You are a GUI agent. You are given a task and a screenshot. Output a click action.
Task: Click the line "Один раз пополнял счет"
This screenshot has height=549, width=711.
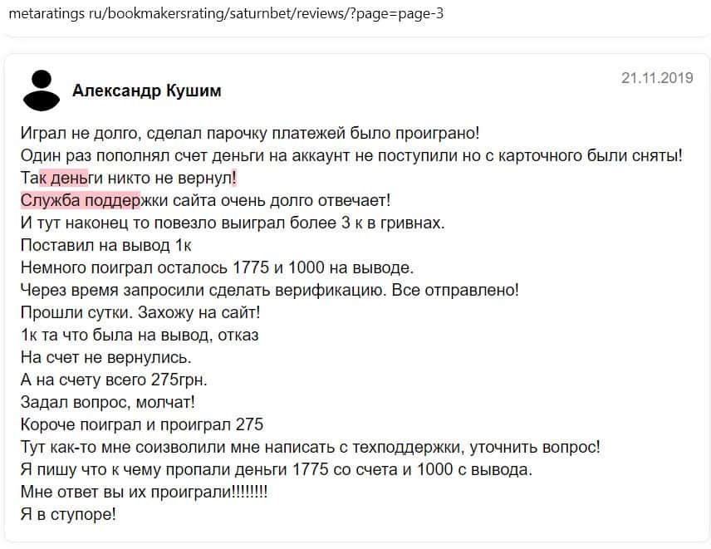pyautogui.click(x=349, y=154)
